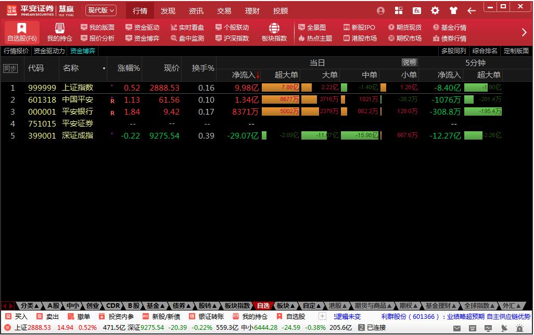Viewport: 534px width, 335px height.
Task: Open the 现代版 version dropdown
Action: pyautogui.click(x=101, y=10)
